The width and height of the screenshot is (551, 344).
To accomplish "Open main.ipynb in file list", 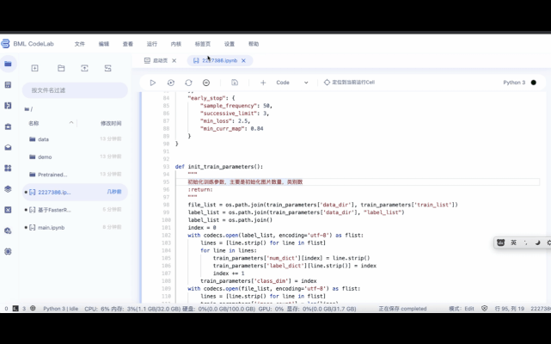I will click(x=75, y=228).
